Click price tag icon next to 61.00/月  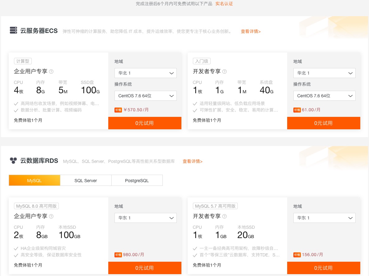coord(297,110)
